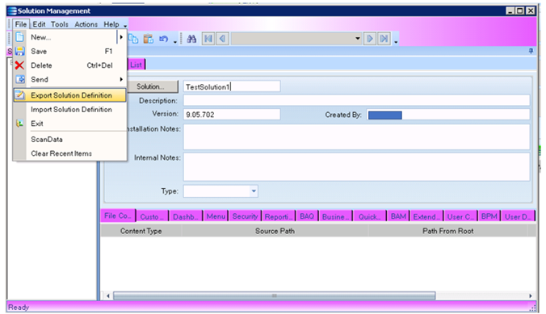Click the TestSolution1 solution field
Viewport: 546px width, 314px height.
coord(232,86)
